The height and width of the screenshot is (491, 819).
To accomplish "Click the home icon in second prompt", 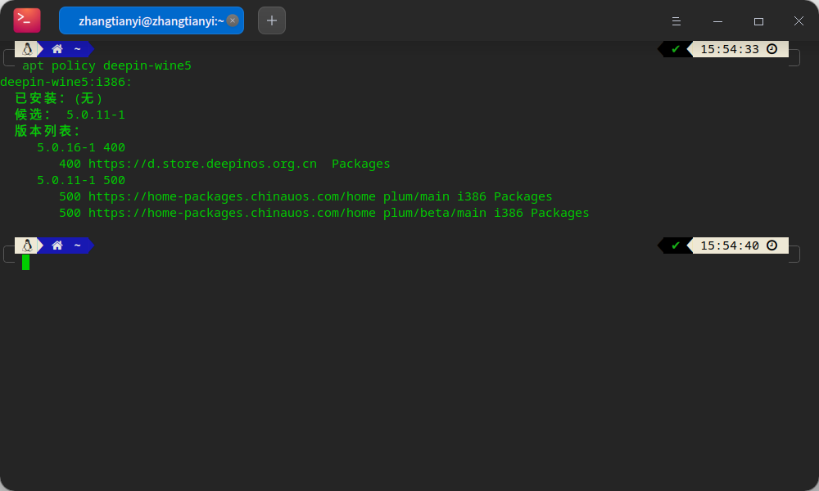I will pyautogui.click(x=57, y=245).
